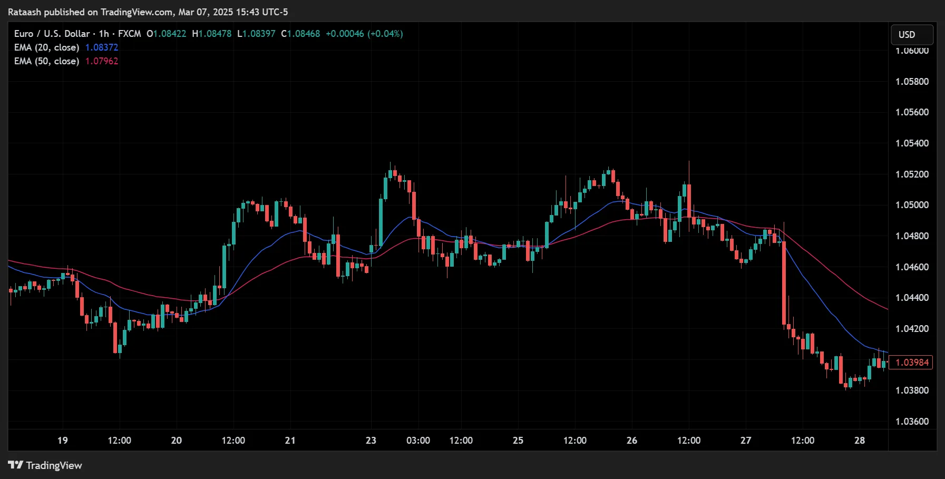Click the TradingView logo icon

15,465
